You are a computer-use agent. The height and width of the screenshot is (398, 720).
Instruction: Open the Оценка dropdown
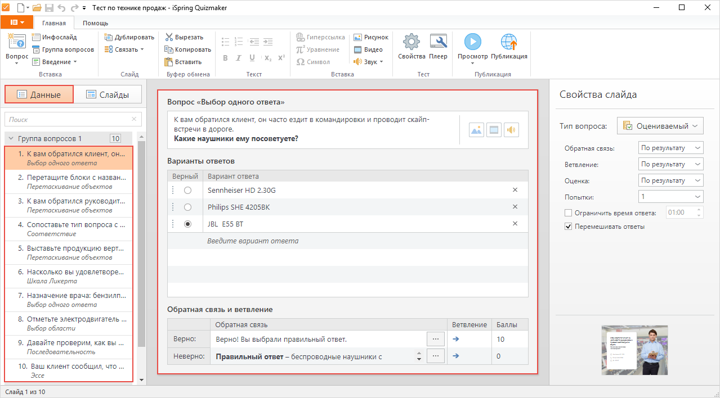pos(671,180)
